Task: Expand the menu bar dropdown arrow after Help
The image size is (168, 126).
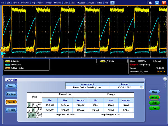Action: pos(112,3)
